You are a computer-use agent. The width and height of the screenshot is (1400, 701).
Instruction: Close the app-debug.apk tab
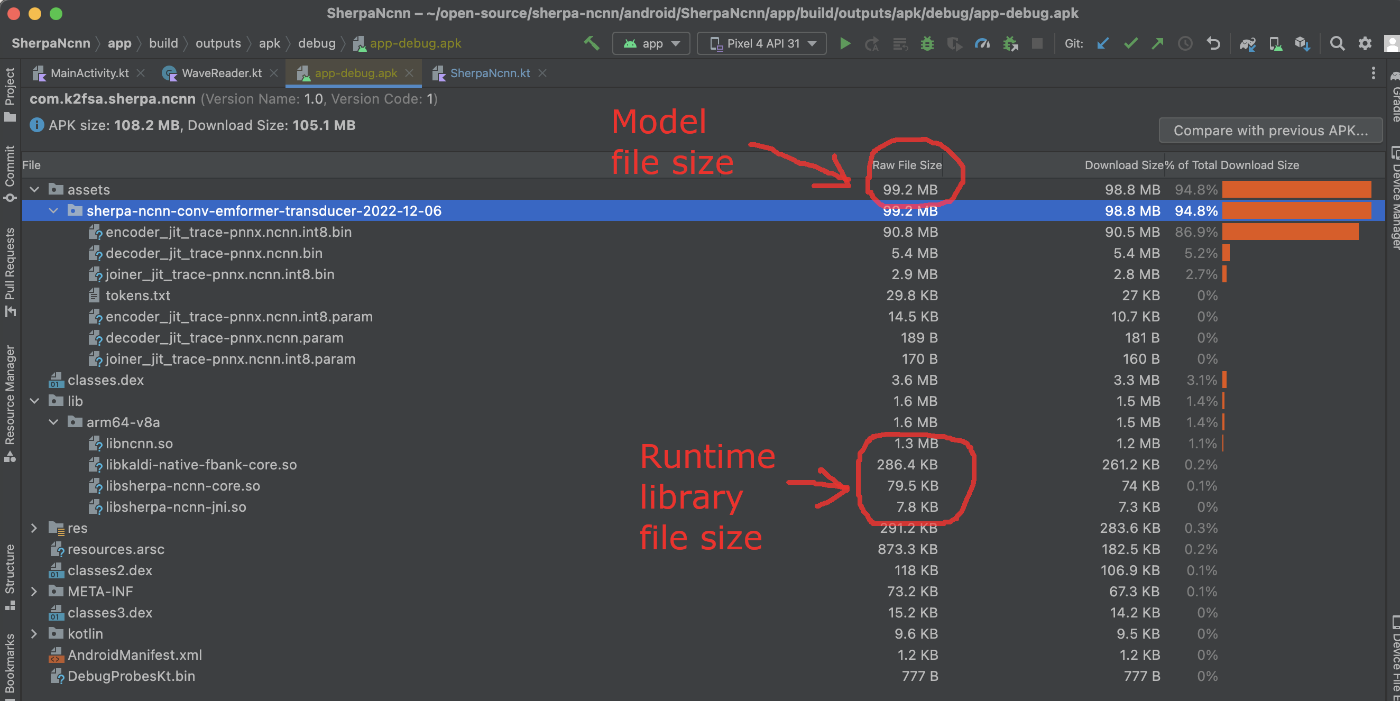coord(409,73)
